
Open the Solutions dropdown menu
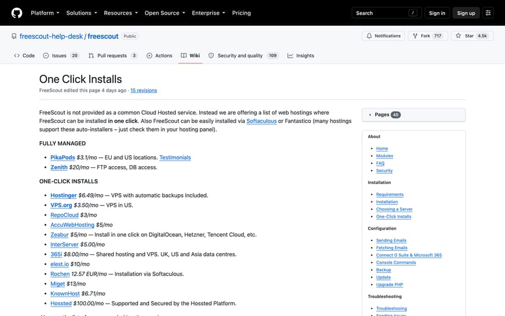click(x=81, y=13)
